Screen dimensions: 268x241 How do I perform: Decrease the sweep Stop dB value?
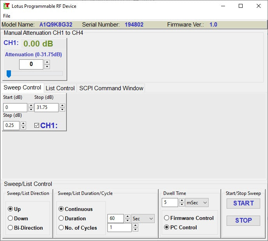tap(62, 110)
